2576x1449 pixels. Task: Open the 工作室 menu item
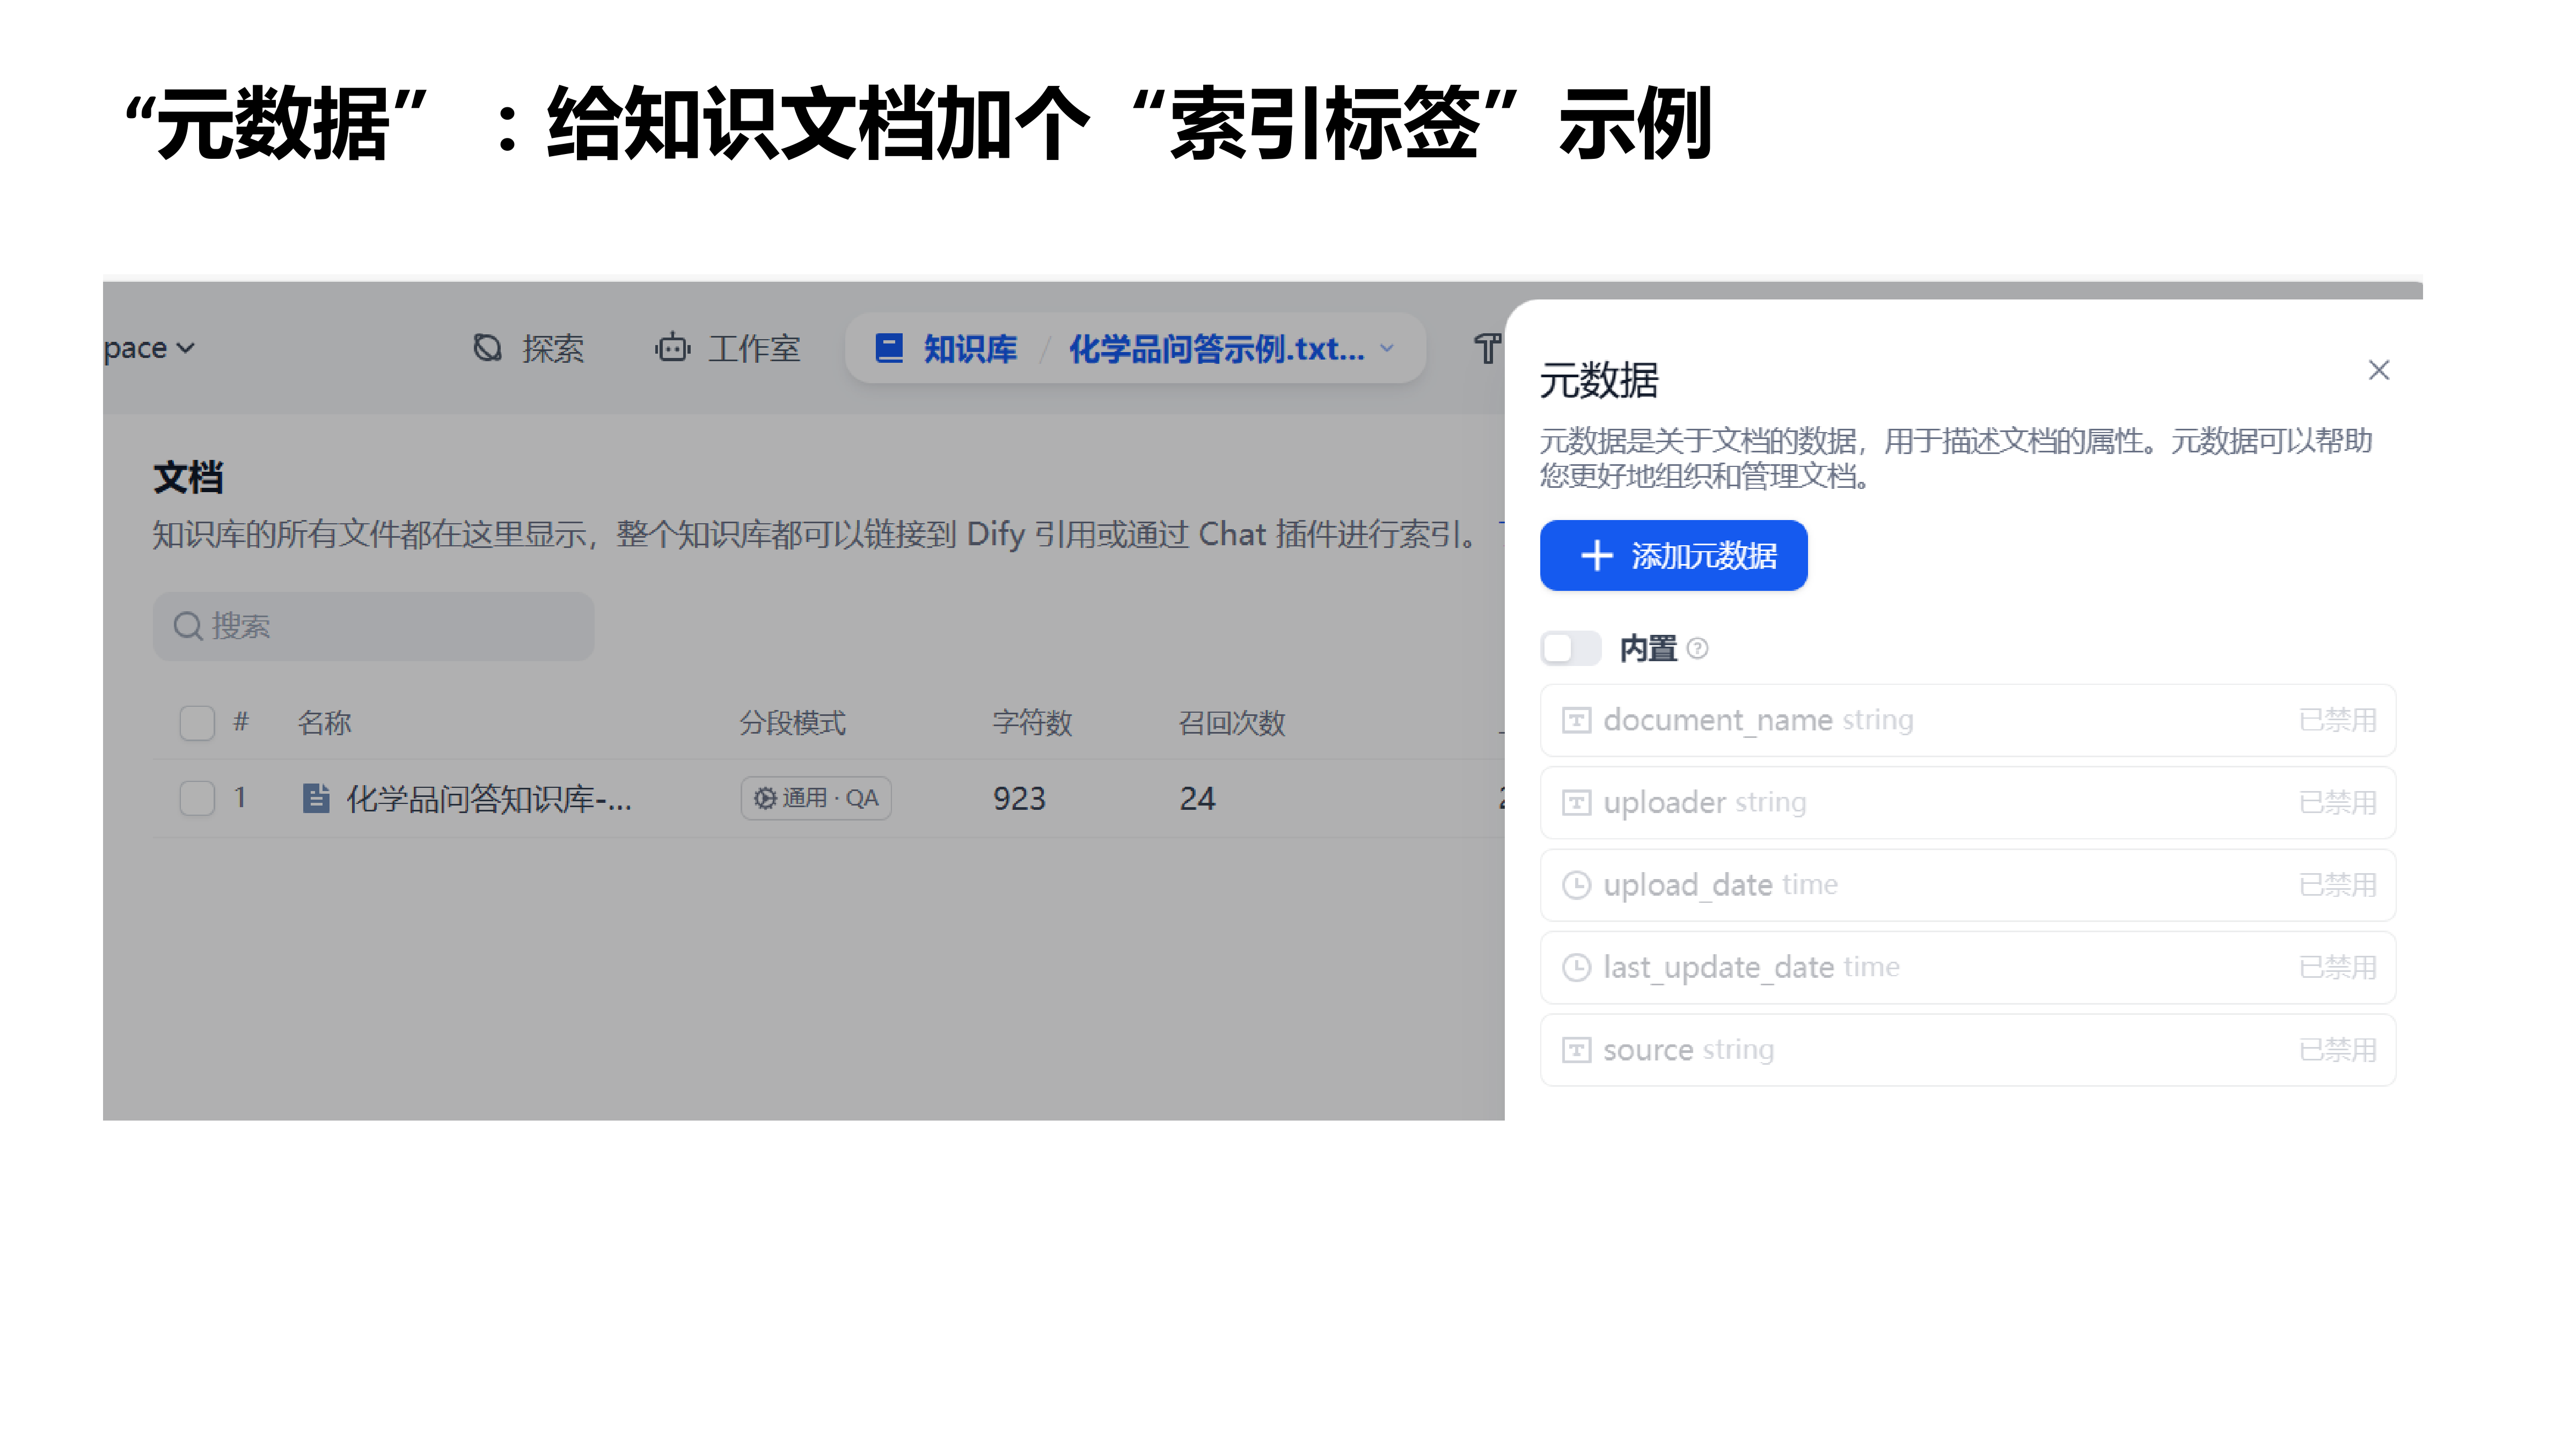point(753,348)
